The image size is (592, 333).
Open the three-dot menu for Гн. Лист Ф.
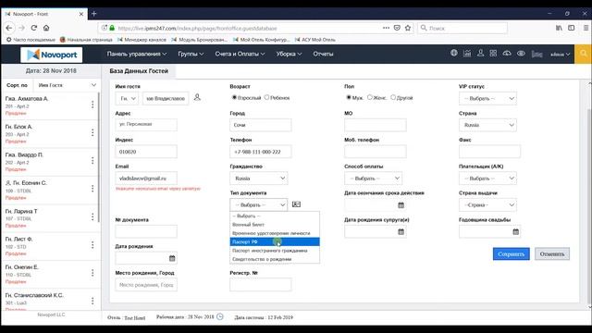tap(92, 244)
